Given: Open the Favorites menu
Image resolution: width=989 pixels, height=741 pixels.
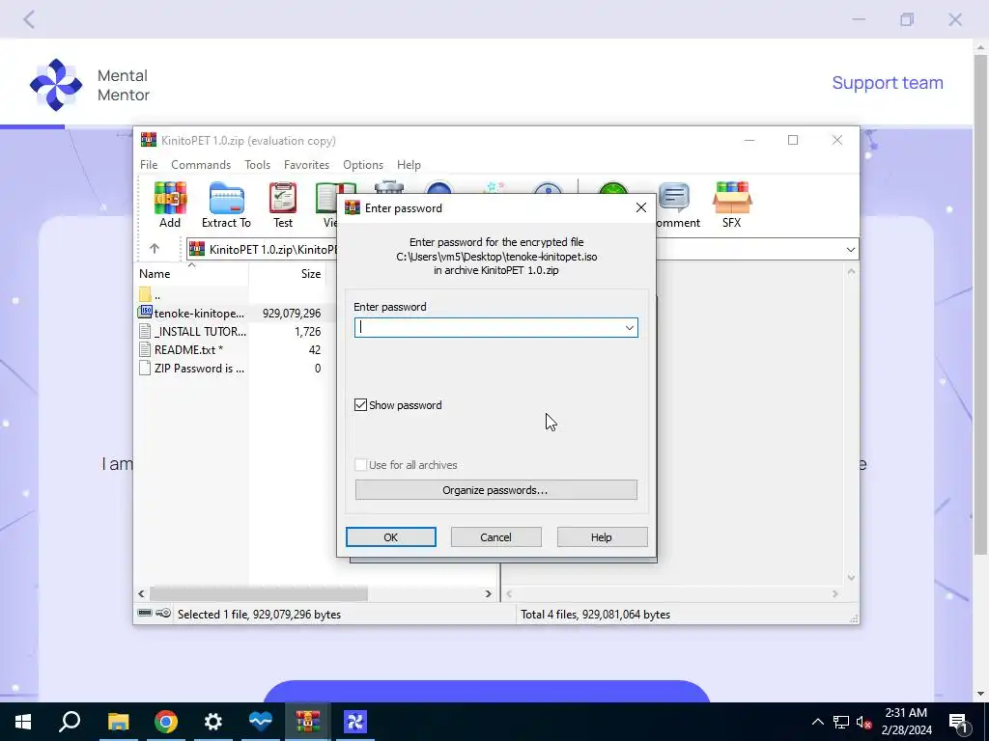Looking at the screenshot, I should point(306,164).
